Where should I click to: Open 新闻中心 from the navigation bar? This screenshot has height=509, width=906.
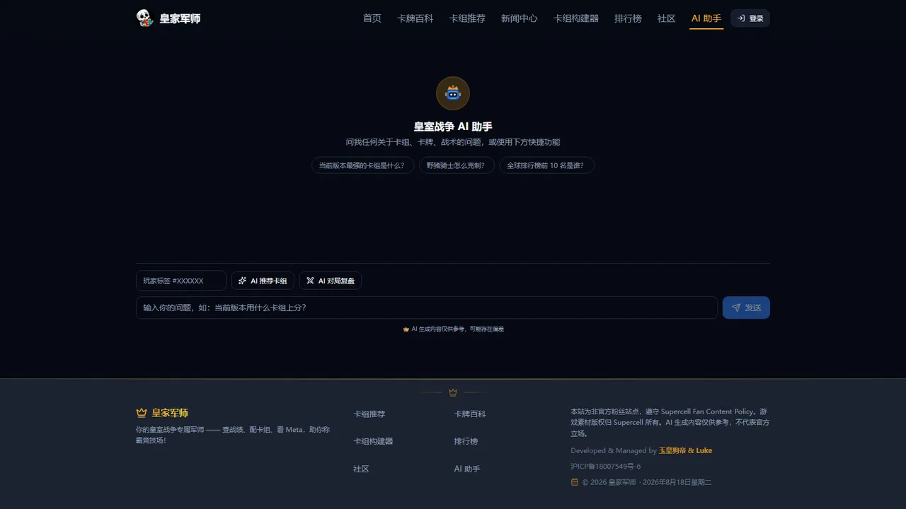[520, 18]
